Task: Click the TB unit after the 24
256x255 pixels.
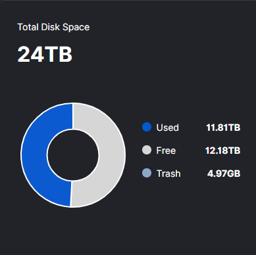Action: tap(59, 55)
